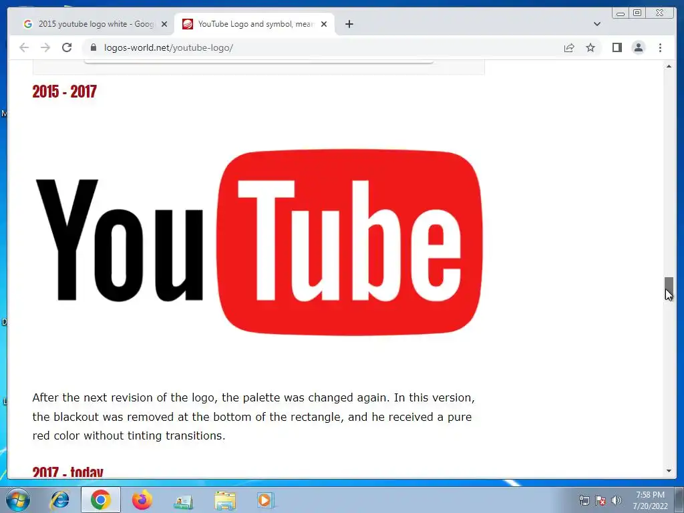
Task: Launch Firefox from the taskbar
Action: pos(142,500)
